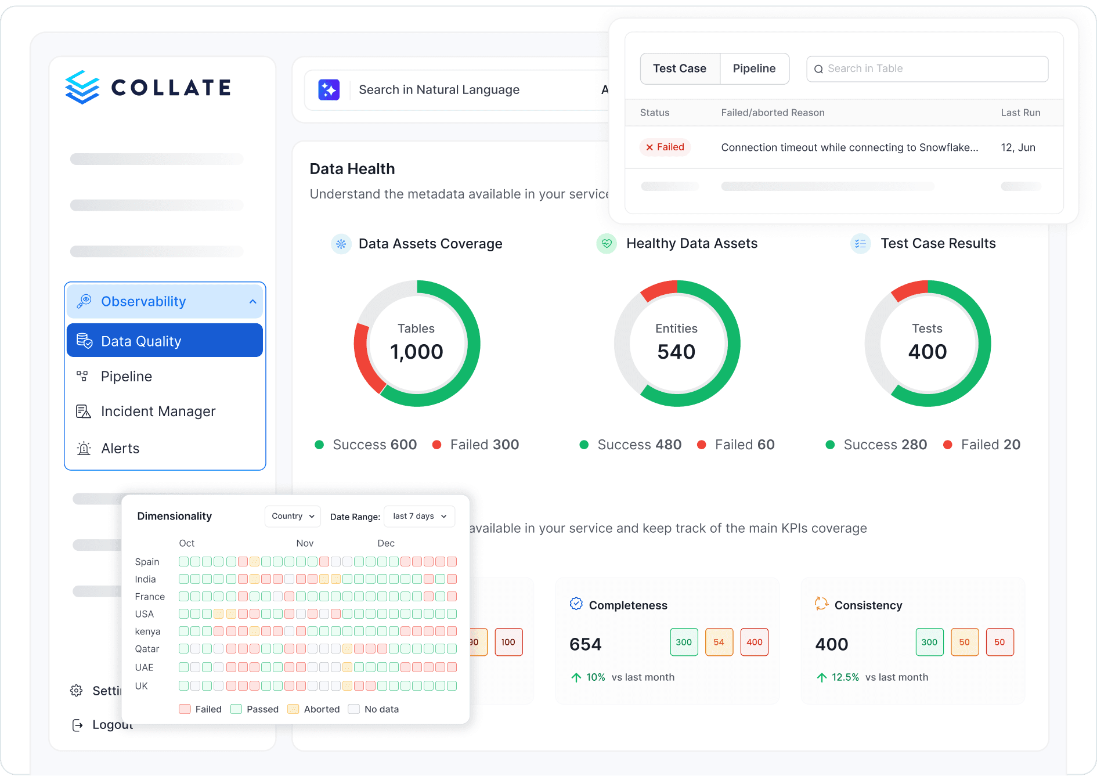Click the Data Assets Coverage snowflake icon
This screenshot has width=1097, height=776.
pos(341,244)
